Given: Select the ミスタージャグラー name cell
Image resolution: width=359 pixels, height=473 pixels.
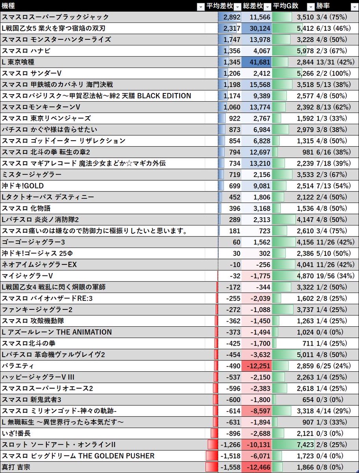Looking at the screenshot, I should pyautogui.click(x=103, y=175).
